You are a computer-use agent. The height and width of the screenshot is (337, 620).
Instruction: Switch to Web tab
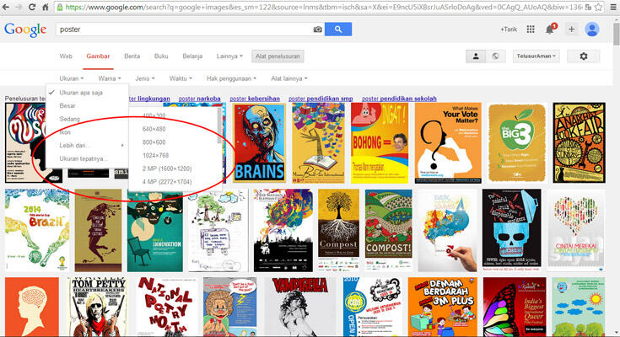tap(66, 56)
